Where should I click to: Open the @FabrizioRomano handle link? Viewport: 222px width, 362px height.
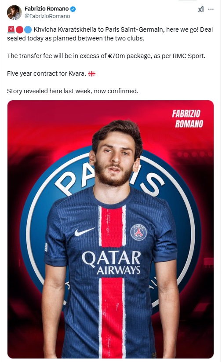[x=47, y=16]
